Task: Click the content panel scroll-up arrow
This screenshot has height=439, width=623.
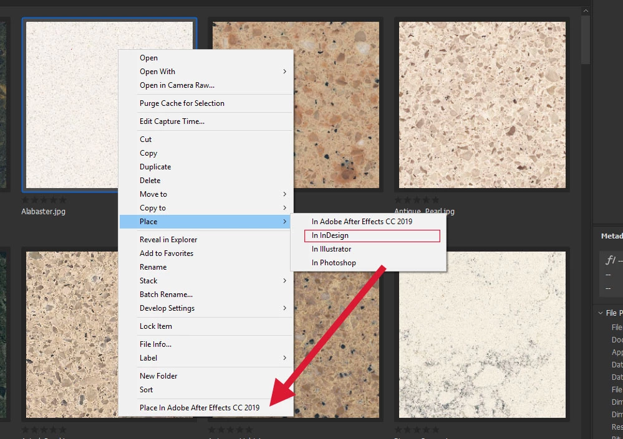Action: coord(585,11)
